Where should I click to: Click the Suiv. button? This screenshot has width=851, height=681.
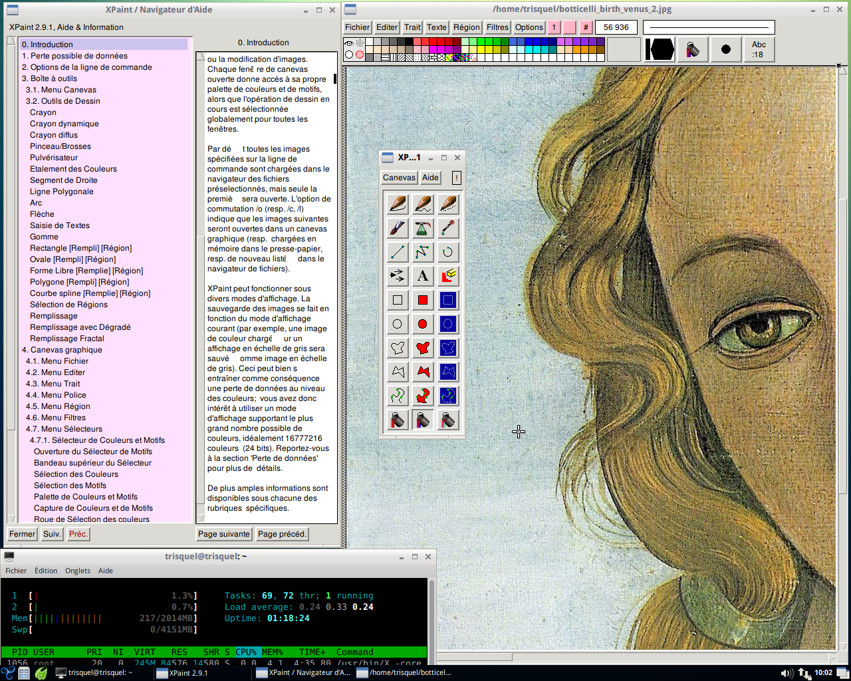click(x=52, y=534)
